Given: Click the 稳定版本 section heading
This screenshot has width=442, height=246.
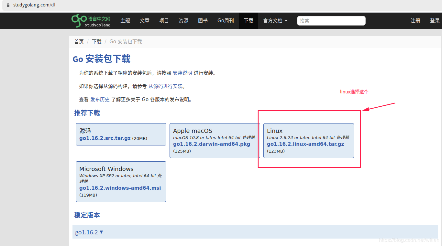Looking at the screenshot, I should [87, 215].
